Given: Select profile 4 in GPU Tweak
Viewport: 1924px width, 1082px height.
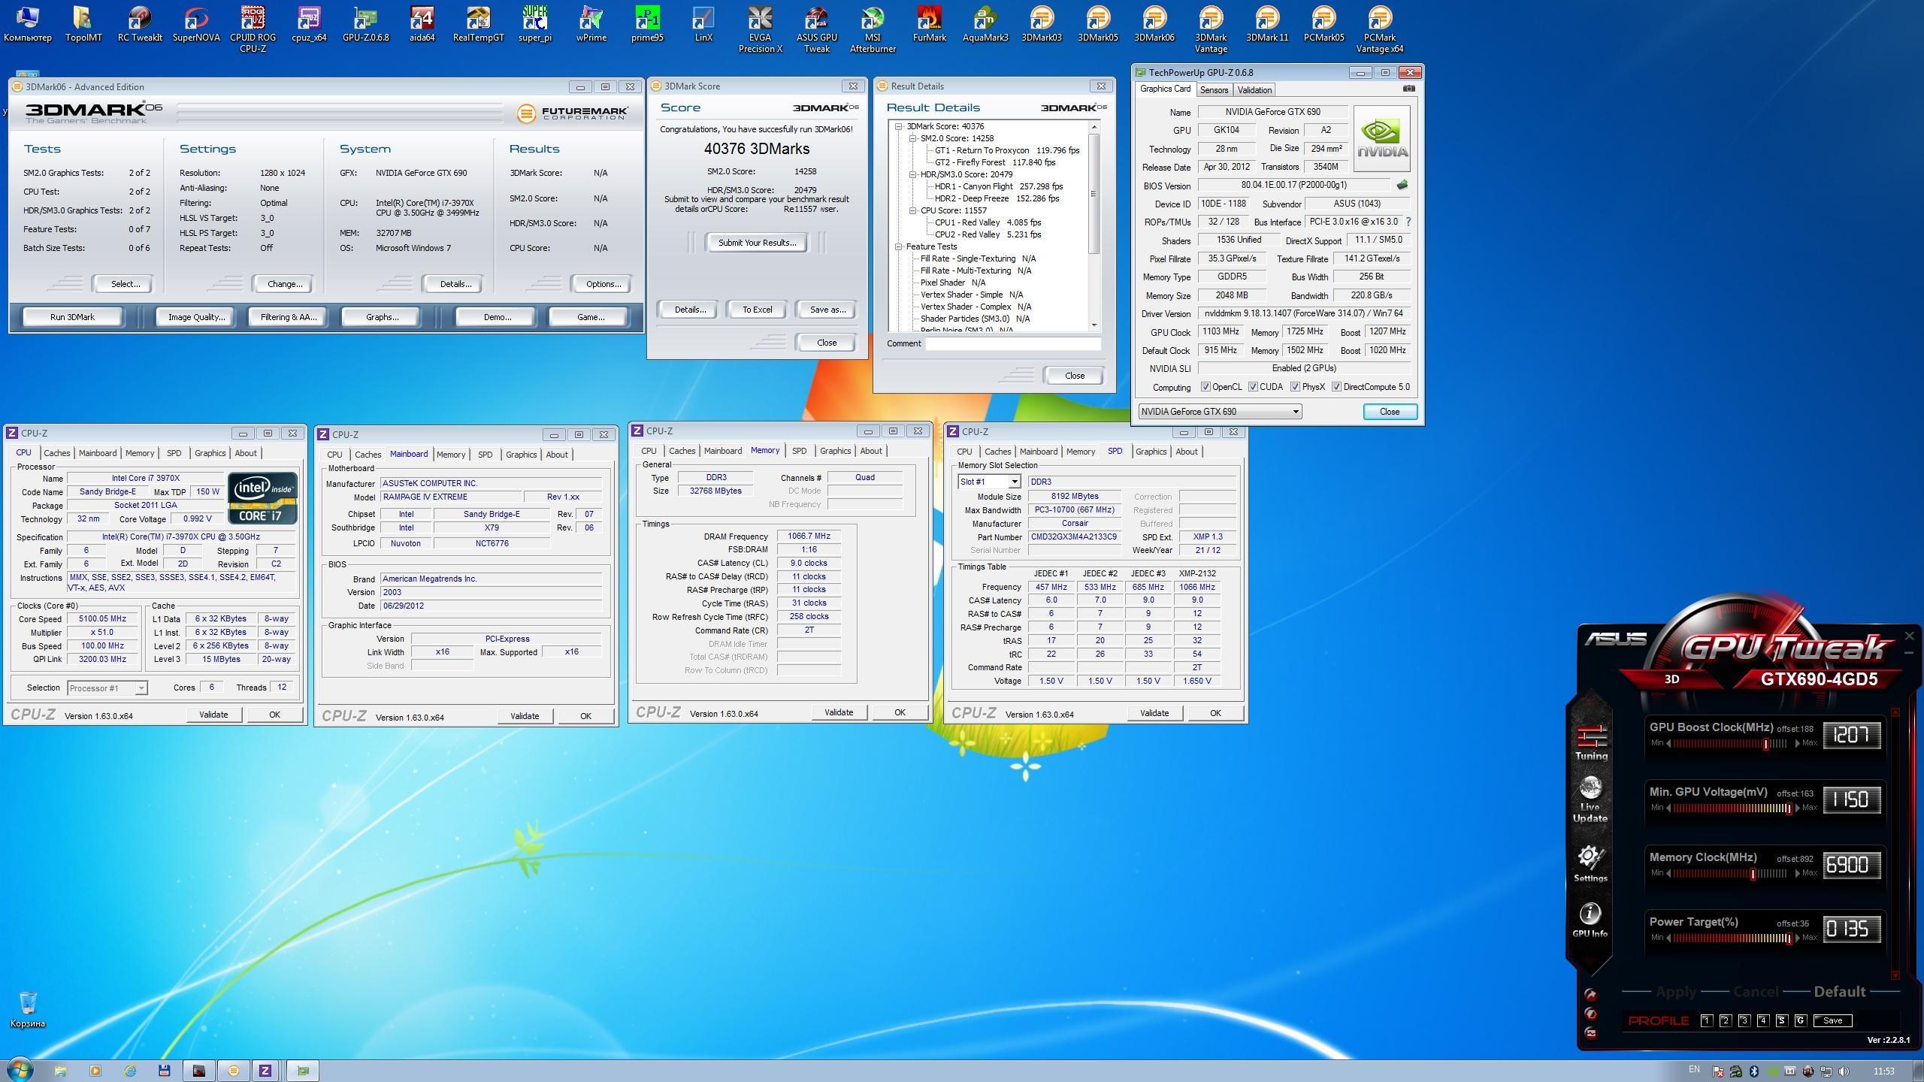Looking at the screenshot, I should coord(1762,1020).
